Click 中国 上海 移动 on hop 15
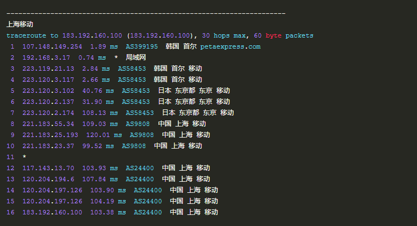The image size is (417, 226). [194, 201]
